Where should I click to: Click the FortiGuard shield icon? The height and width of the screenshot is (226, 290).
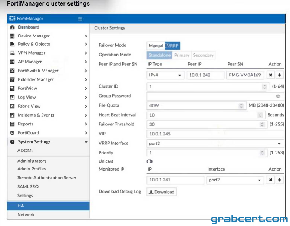click(x=12, y=133)
